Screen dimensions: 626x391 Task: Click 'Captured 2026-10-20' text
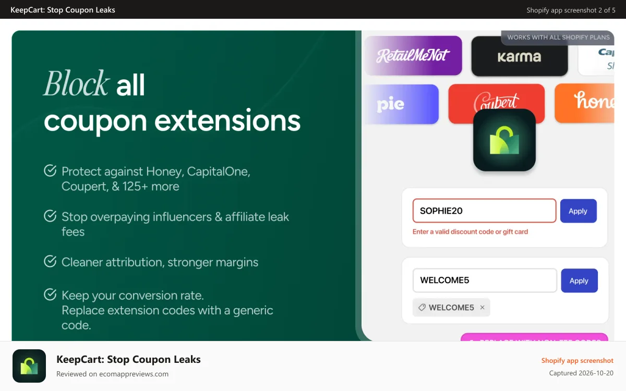581,373
